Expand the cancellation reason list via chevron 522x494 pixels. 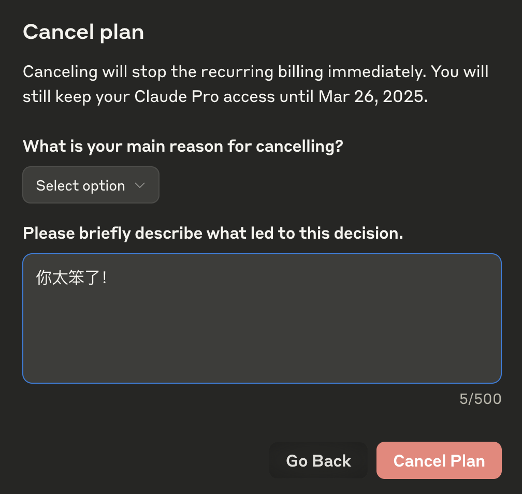pos(140,185)
